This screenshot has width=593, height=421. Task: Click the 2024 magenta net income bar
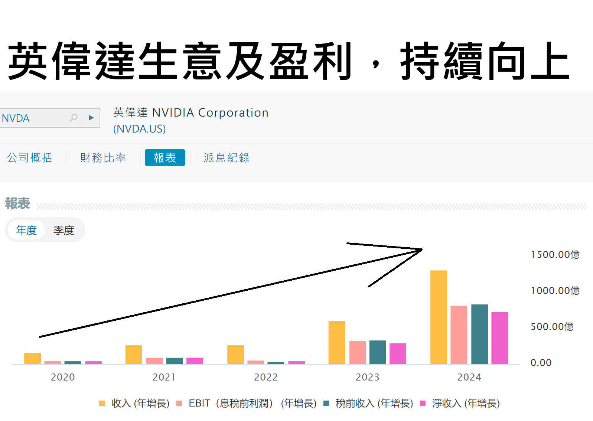point(499,338)
